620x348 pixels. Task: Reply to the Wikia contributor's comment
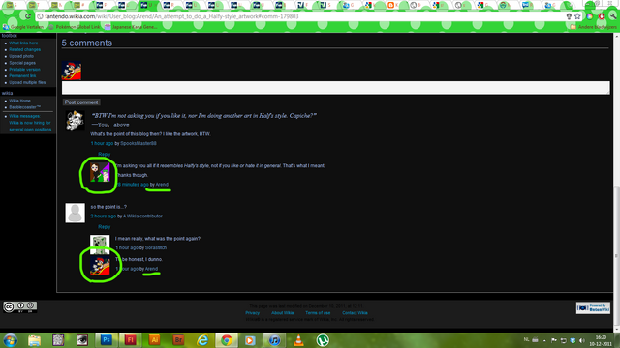(105, 227)
